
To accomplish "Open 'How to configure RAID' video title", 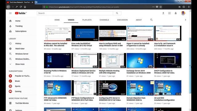I will [111, 44].
